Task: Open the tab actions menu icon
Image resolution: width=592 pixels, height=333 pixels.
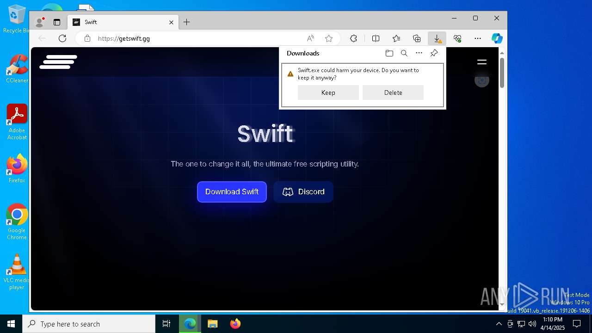Action: pos(57,22)
